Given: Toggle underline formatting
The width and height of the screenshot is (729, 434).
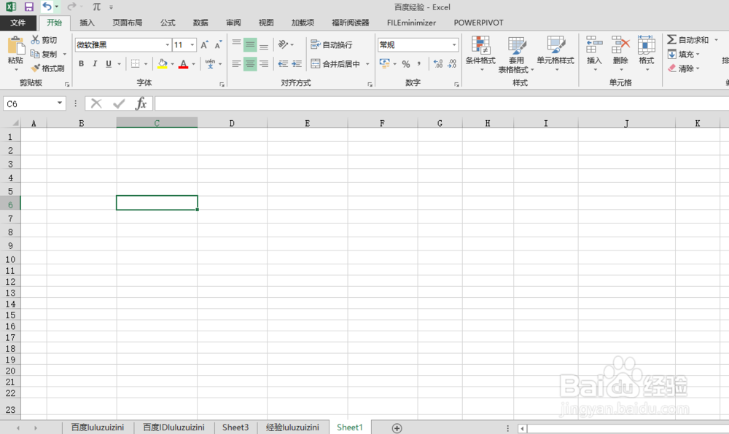Looking at the screenshot, I should [109, 63].
